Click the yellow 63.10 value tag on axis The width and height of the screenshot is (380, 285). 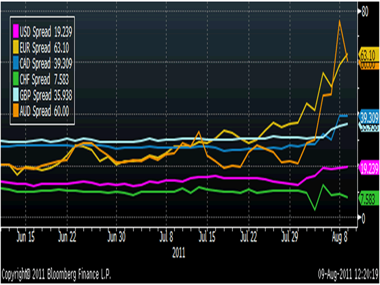[x=369, y=54]
